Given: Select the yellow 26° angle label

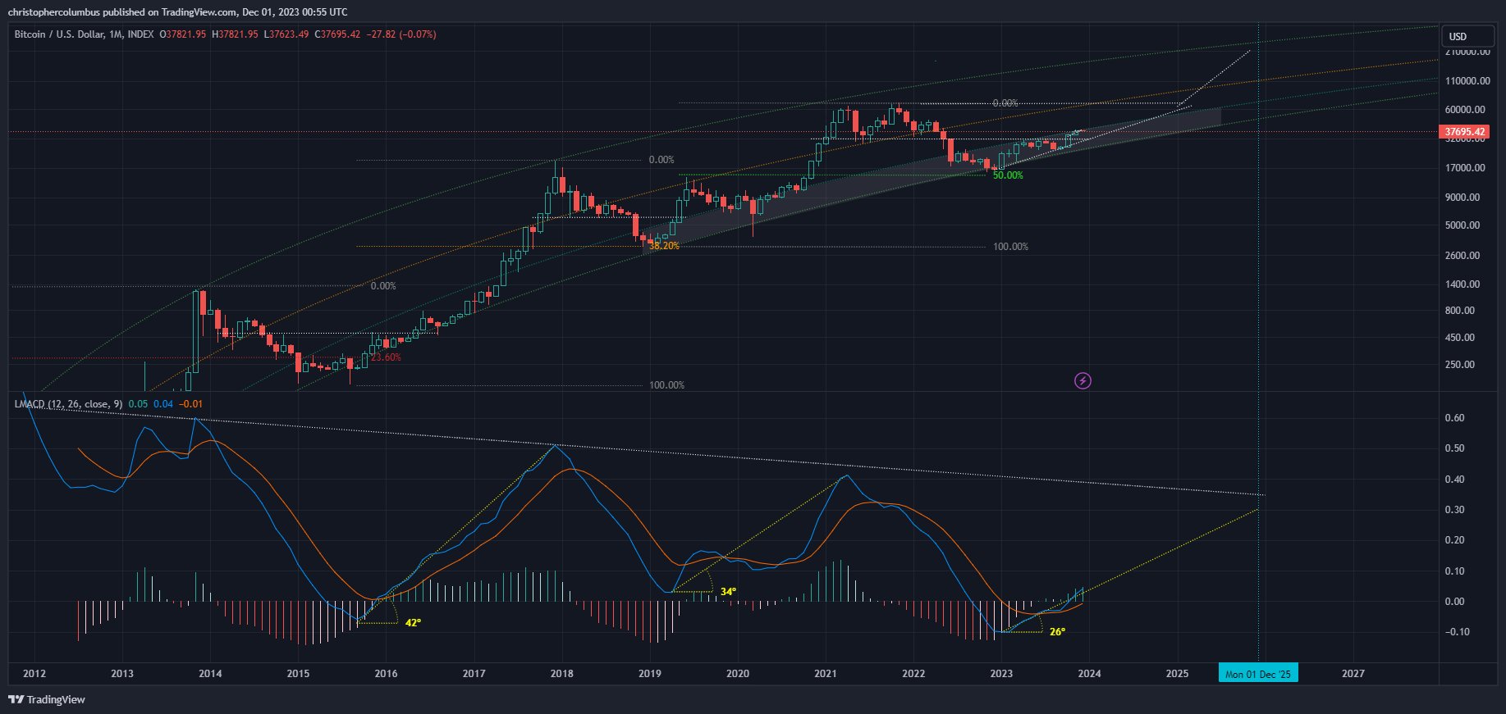Looking at the screenshot, I should (x=1057, y=632).
